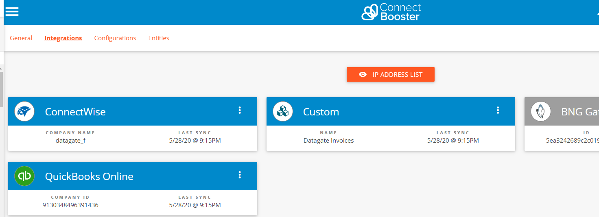The height and width of the screenshot is (217, 599).
Task: Click QuickBooks Online last sync timestamp
Action: [x=195, y=205]
